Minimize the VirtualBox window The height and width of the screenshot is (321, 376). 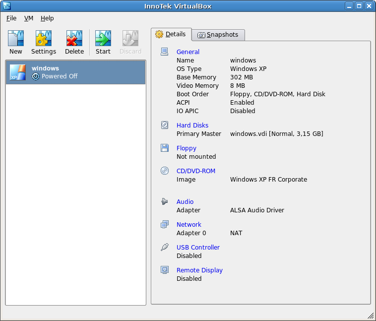coord(349,6)
